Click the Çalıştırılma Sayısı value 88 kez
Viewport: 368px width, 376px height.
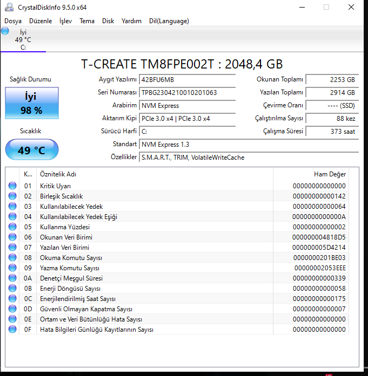click(x=332, y=119)
